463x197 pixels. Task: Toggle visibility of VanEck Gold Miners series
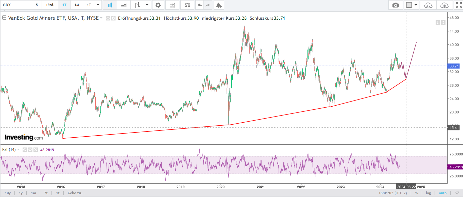[108, 18]
